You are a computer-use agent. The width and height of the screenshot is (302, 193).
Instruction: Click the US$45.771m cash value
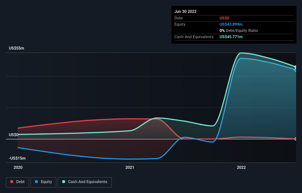231,37
